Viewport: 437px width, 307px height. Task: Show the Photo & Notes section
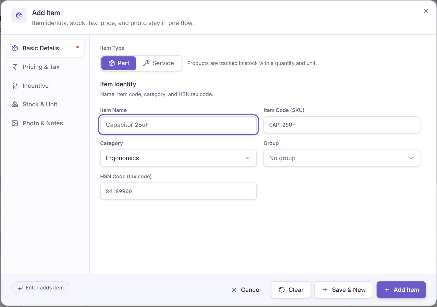point(45,123)
